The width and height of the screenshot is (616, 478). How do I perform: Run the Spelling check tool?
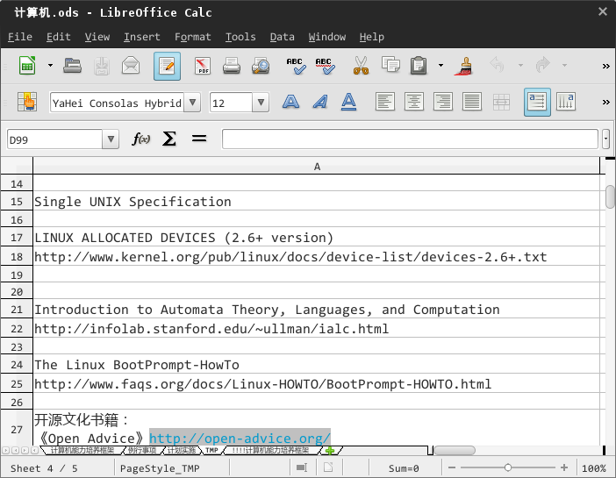(296, 66)
